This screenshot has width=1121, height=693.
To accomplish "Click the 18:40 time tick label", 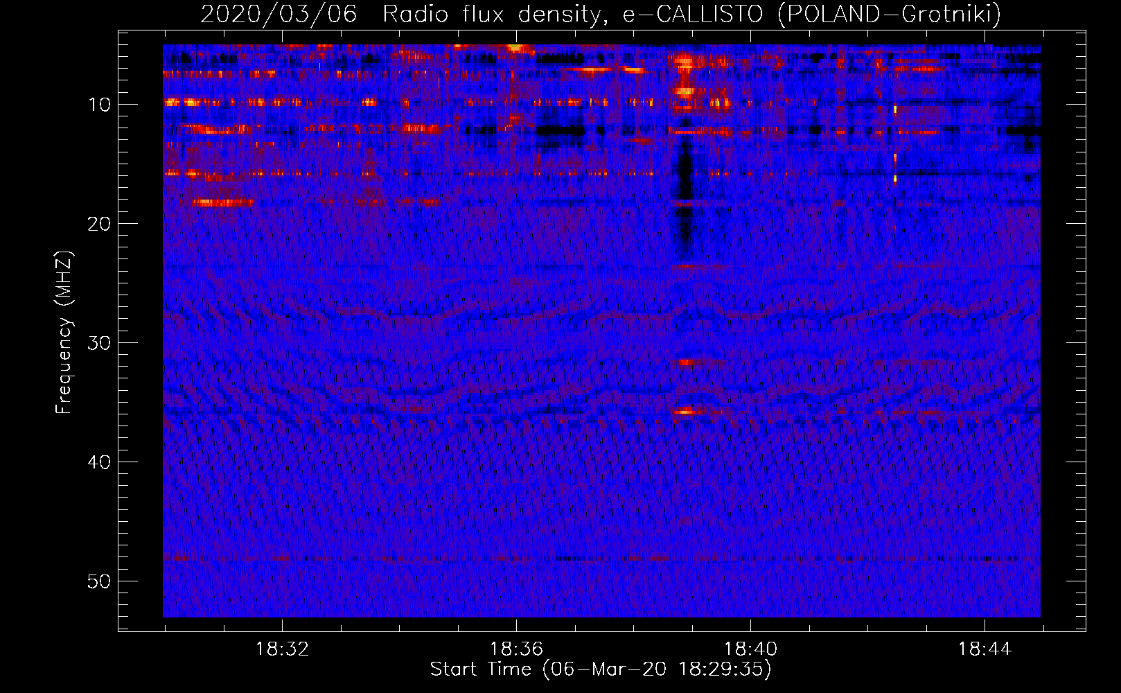I will [x=750, y=649].
